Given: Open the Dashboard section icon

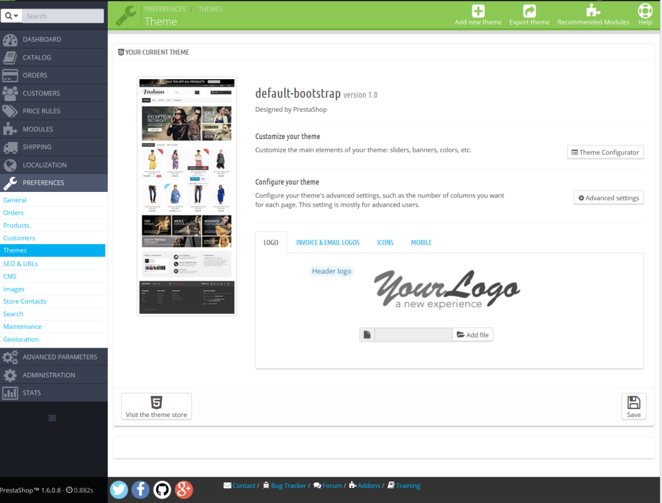Looking at the screenshot, I should click(10, 40).
